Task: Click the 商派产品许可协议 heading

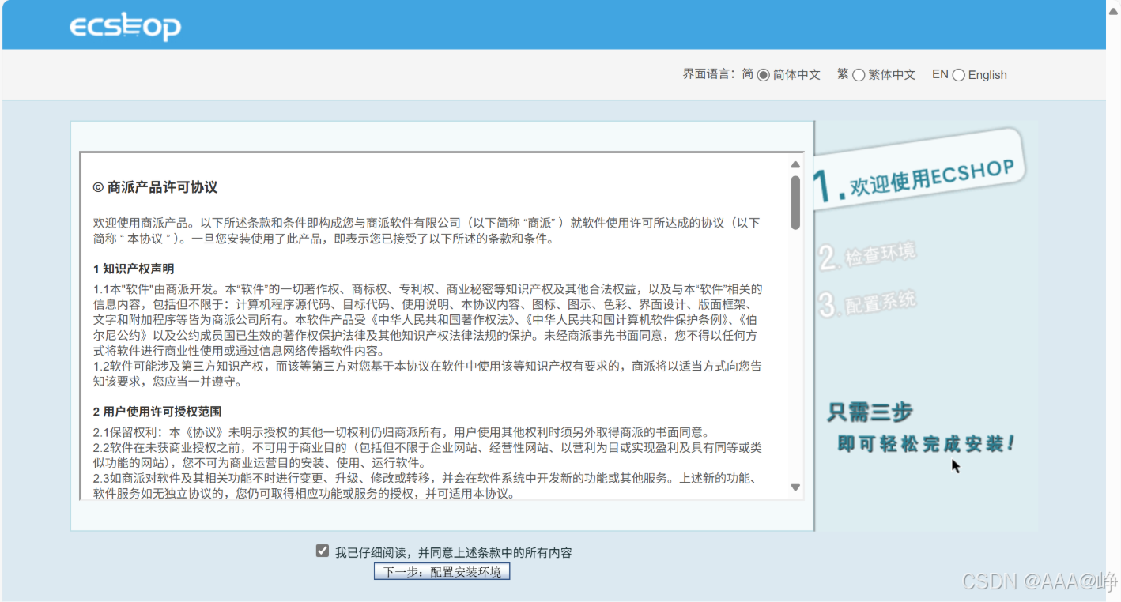Action: 155,187
